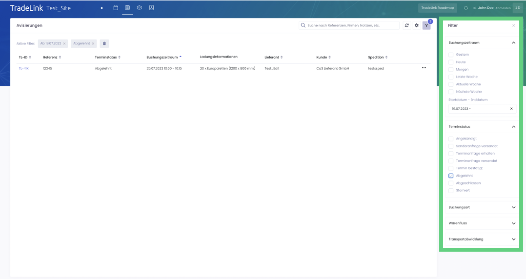Viewport: 526px width, 279px height.
Task: Open row actions menu for TL-41X
Action: pyautogui.click(x=424, y=68)
